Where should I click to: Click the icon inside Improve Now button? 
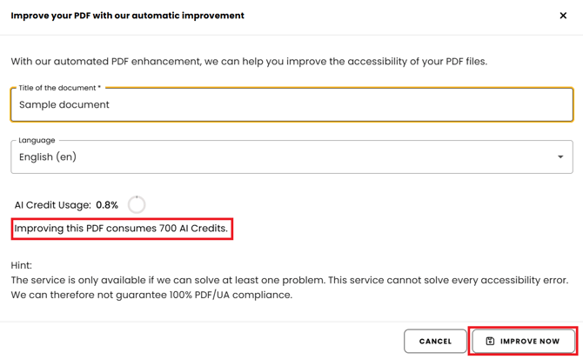pyautogui.click(x=490, y=342)
